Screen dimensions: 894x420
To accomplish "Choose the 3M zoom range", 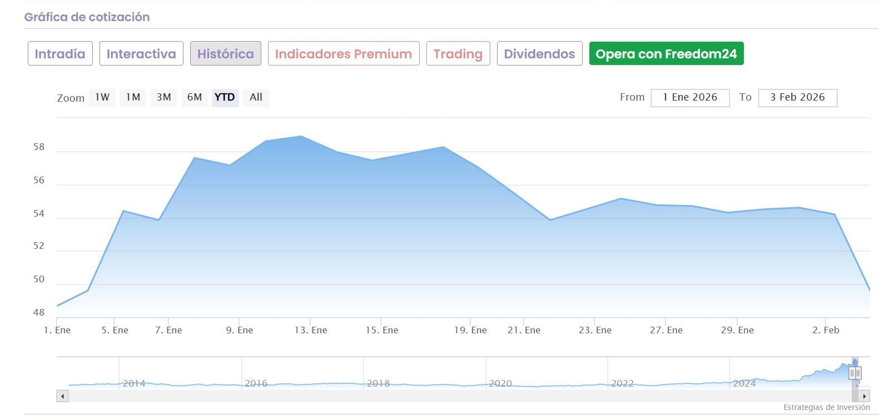I will [x=163, y=97].
